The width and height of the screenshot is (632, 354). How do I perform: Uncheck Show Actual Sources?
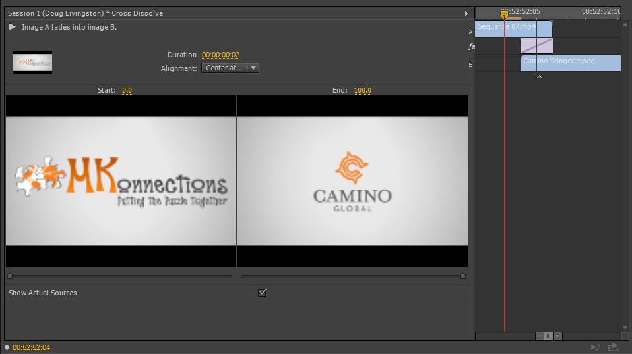262,293
